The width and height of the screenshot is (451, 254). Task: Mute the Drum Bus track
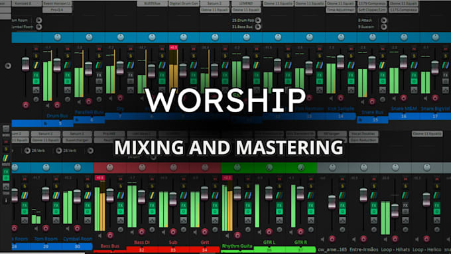(67, 49)
